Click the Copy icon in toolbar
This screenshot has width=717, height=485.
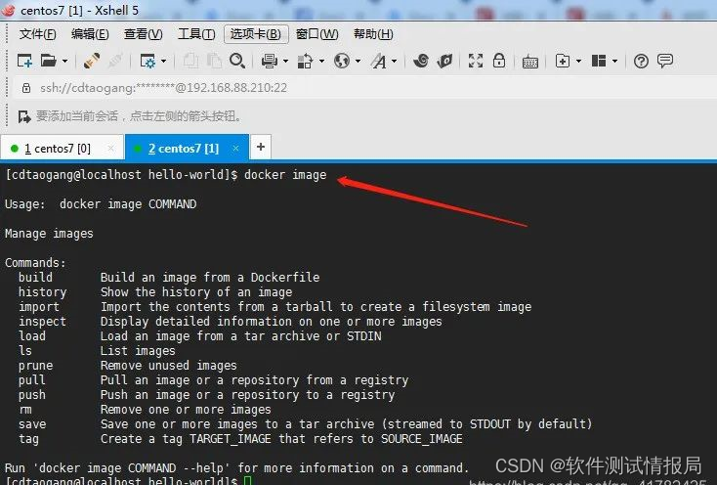click(x=190, y=61)
